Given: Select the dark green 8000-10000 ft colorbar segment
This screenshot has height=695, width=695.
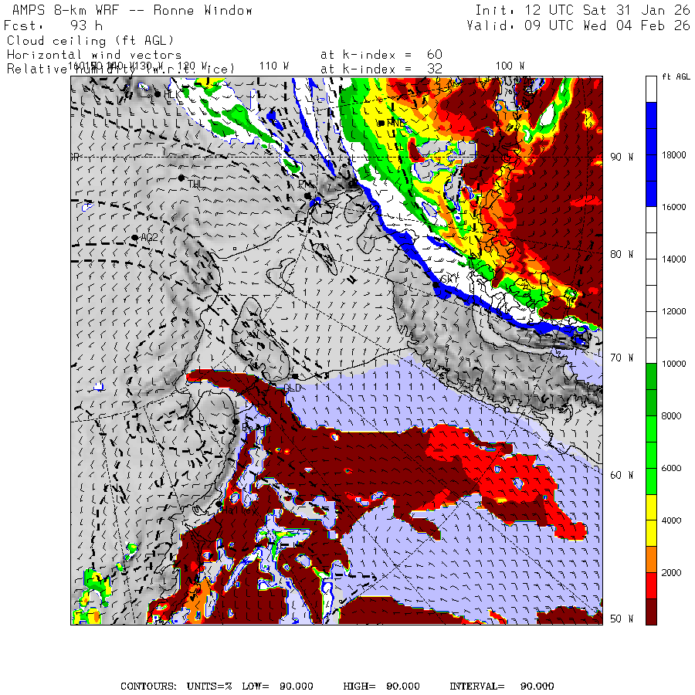Looking at the screenshot, I should pos(651,390).
